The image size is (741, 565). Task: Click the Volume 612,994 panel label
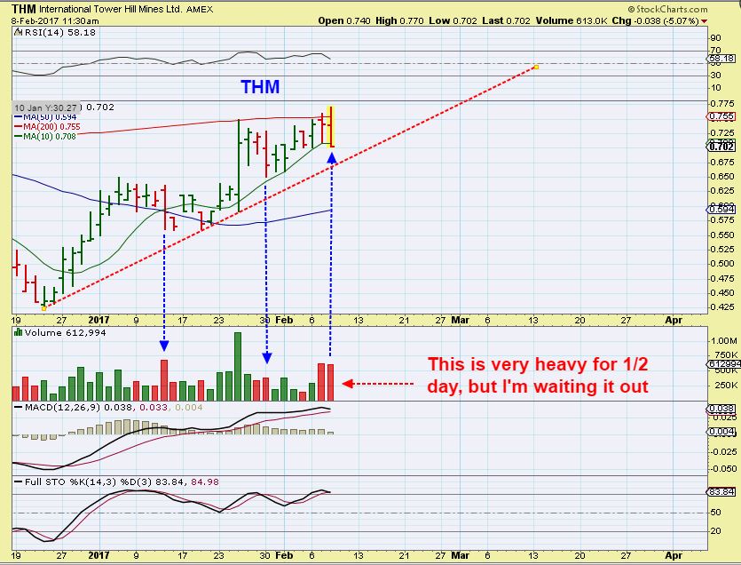tap(65, 332)
